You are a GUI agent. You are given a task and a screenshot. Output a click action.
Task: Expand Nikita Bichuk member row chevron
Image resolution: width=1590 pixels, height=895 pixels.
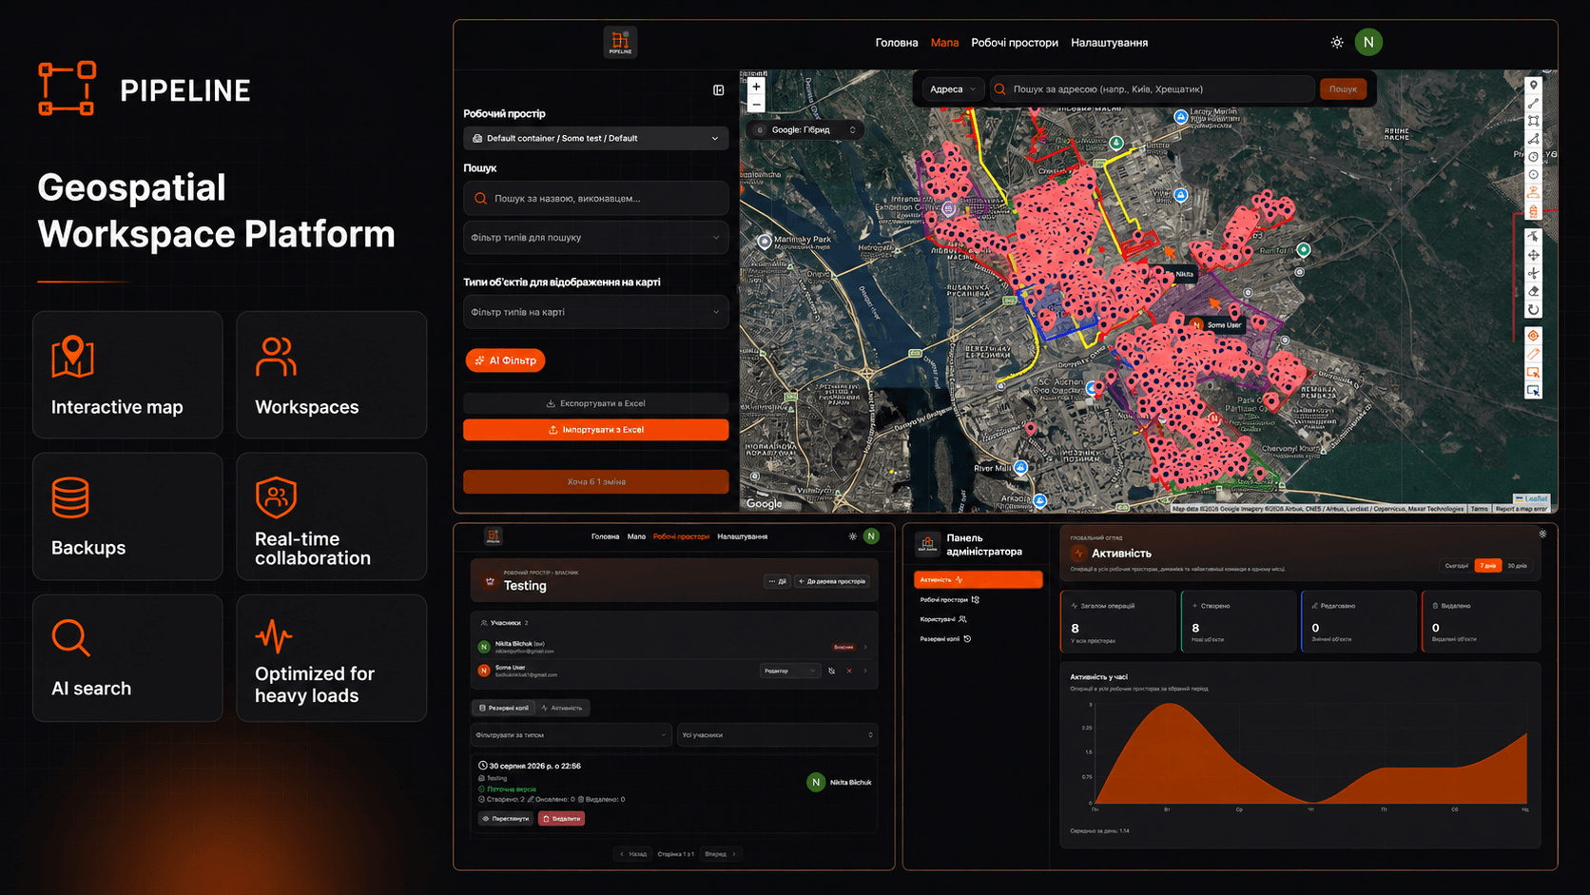[x=865, y=647]
